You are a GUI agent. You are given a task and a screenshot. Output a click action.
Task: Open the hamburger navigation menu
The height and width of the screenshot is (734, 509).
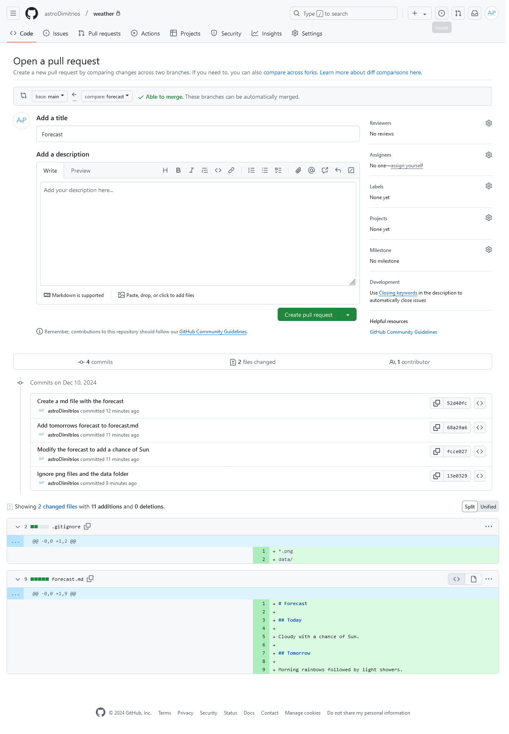pyautogui.click(x=13, y=13)
